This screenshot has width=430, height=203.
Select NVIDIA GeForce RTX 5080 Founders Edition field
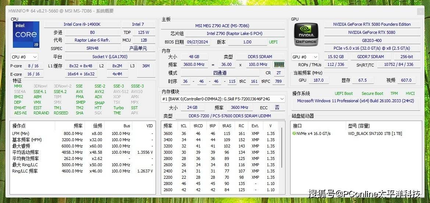(372, 24)
